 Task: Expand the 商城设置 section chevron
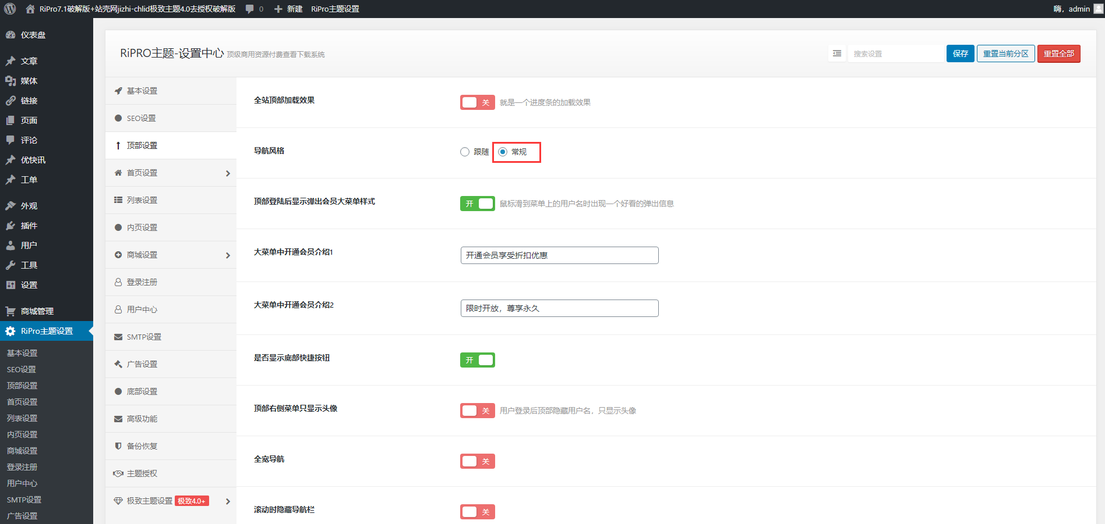coord(228,254)
